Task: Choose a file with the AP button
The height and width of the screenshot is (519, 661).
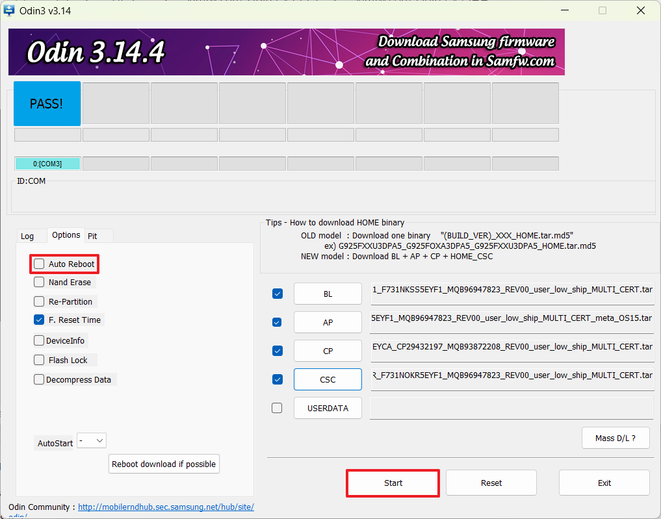Action: (x=328, y=322)
